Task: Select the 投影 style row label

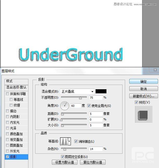Action: 13,157
